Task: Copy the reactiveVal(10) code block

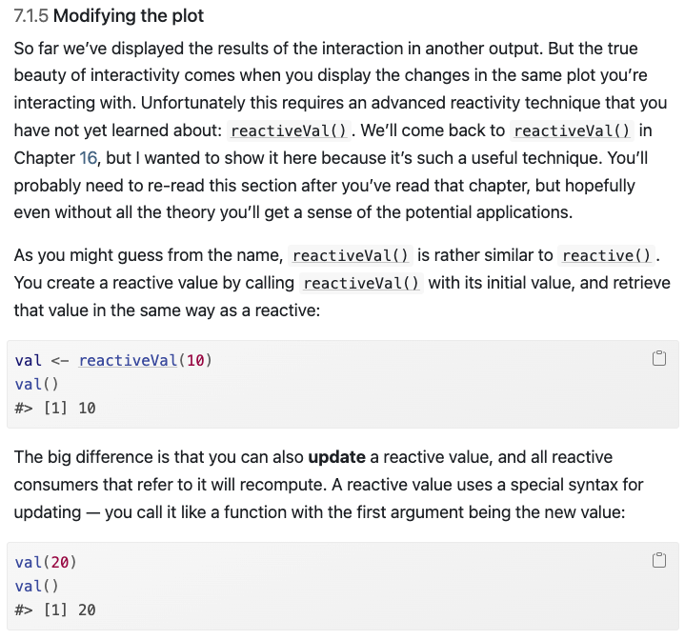Action: [x=658, y=359]
